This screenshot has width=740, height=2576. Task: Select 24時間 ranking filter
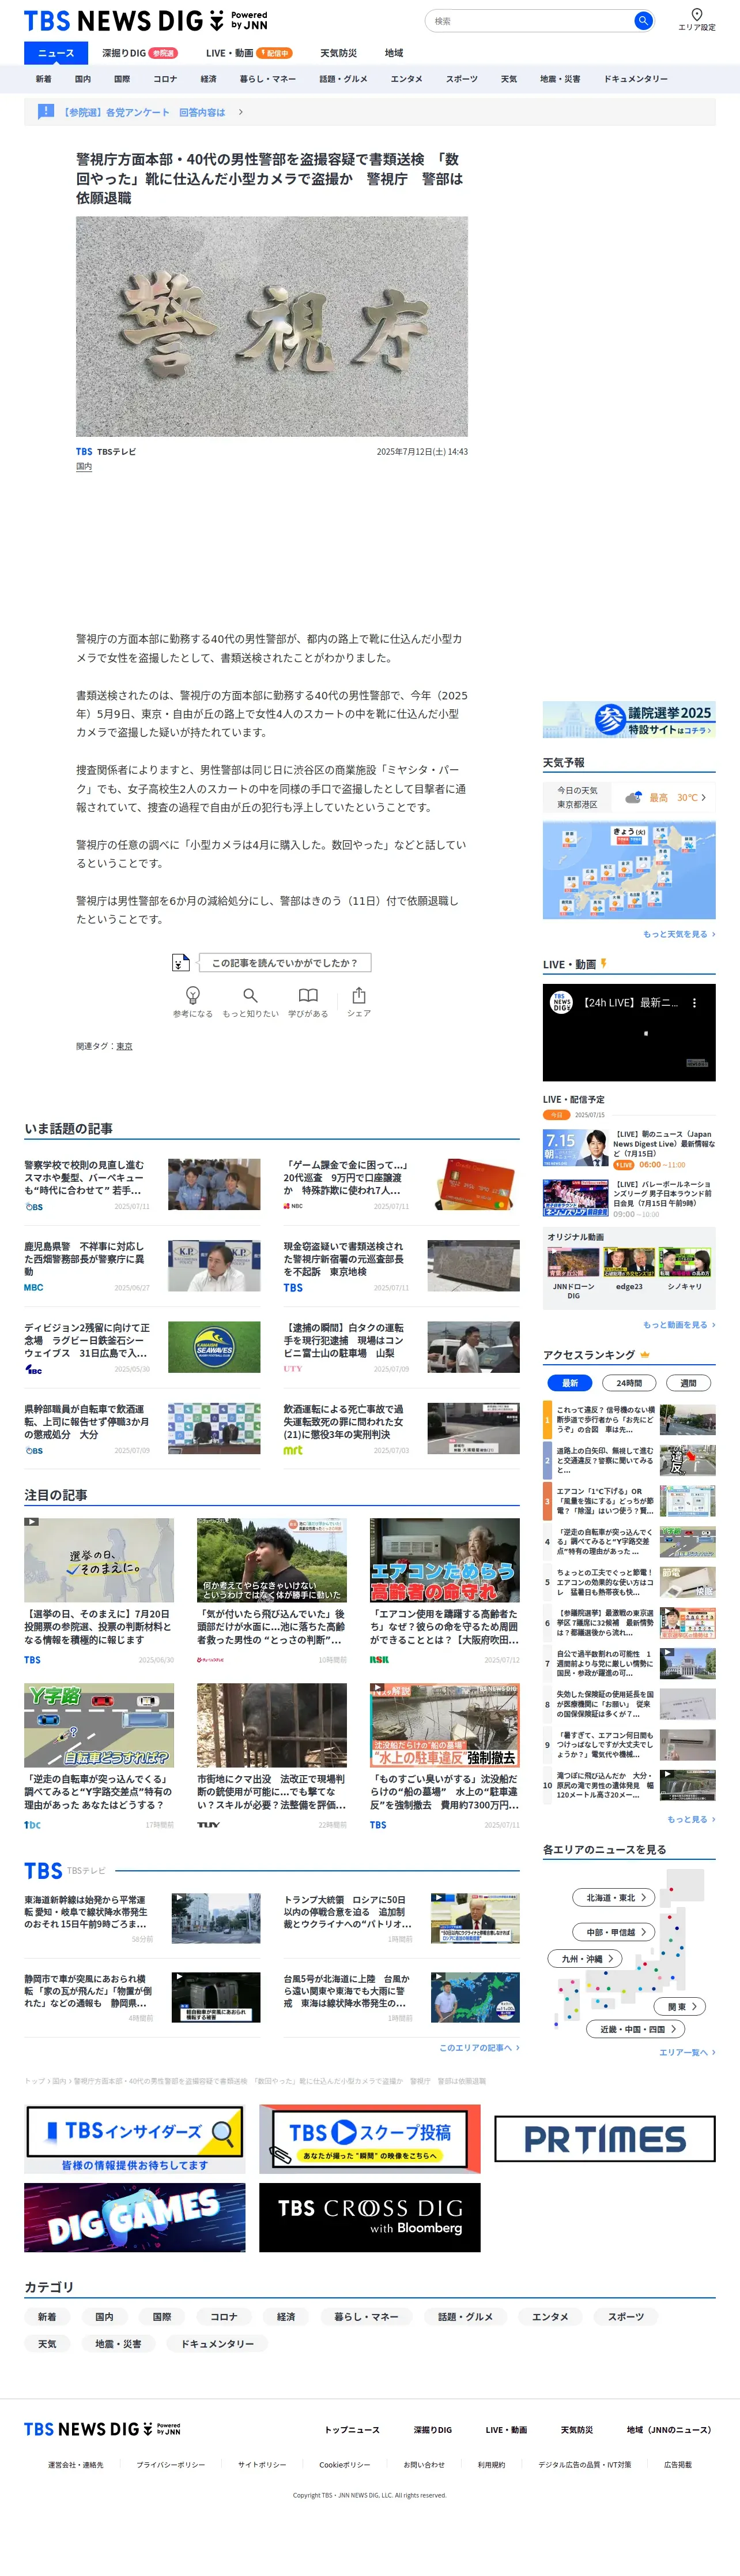coord(629,1383)
